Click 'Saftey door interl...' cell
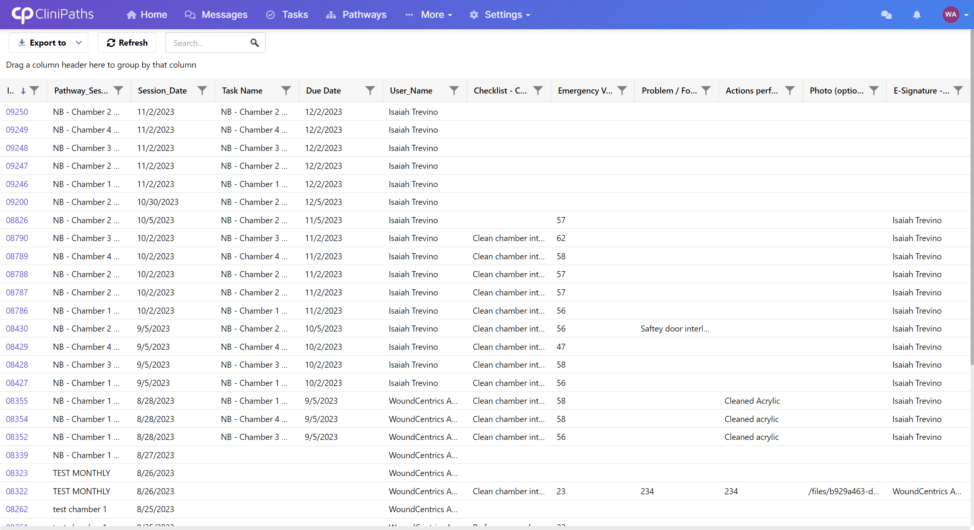This screenshot has width=974, height=530. [x=675, y=328]
